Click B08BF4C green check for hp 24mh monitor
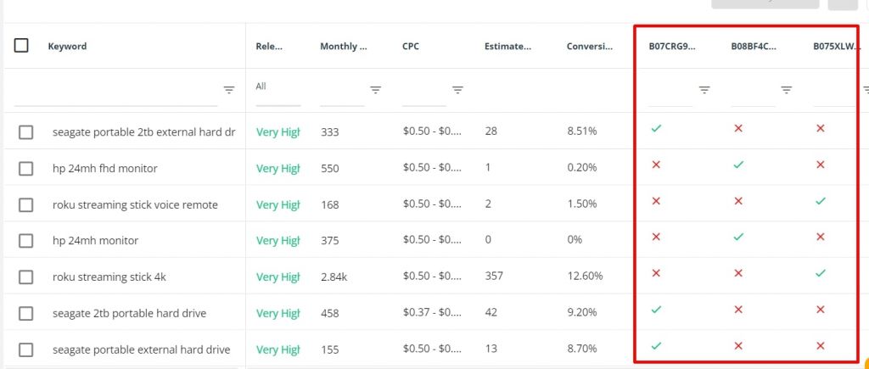The width and height of the screenshot is (869, 369). click(x=738, y=238)
